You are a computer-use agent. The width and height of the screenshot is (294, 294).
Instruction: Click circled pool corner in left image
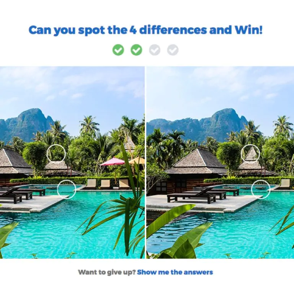click(x=67, y=189)
